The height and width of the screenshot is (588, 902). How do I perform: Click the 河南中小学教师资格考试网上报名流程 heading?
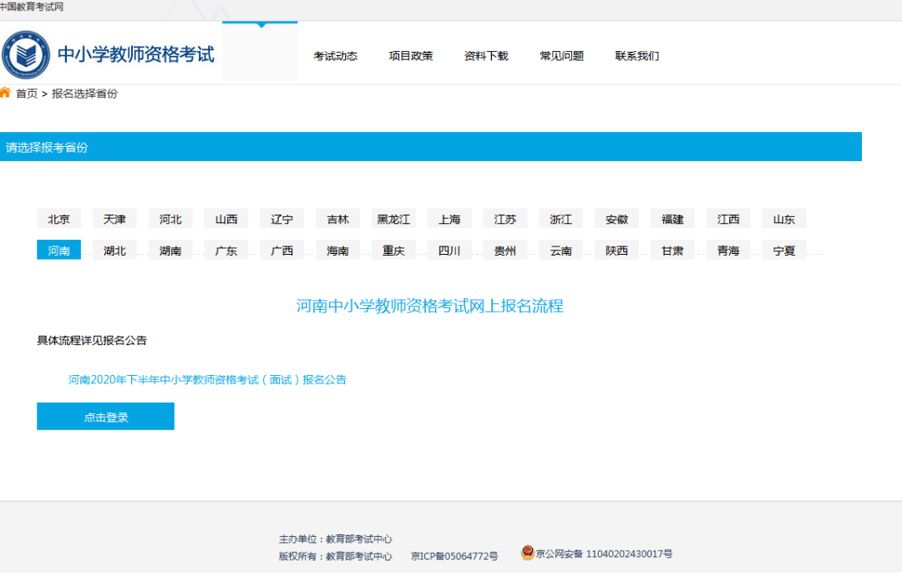pyautogui.click(x=430, y=306)
